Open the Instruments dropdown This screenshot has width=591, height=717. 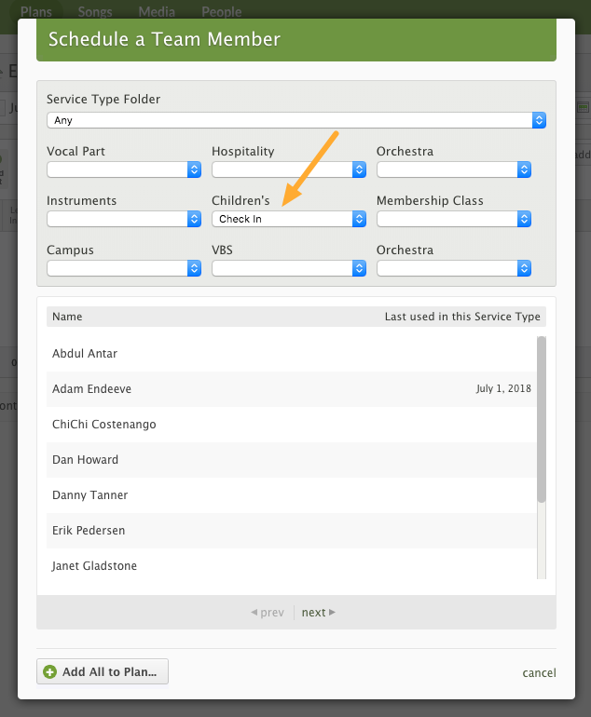124,219
